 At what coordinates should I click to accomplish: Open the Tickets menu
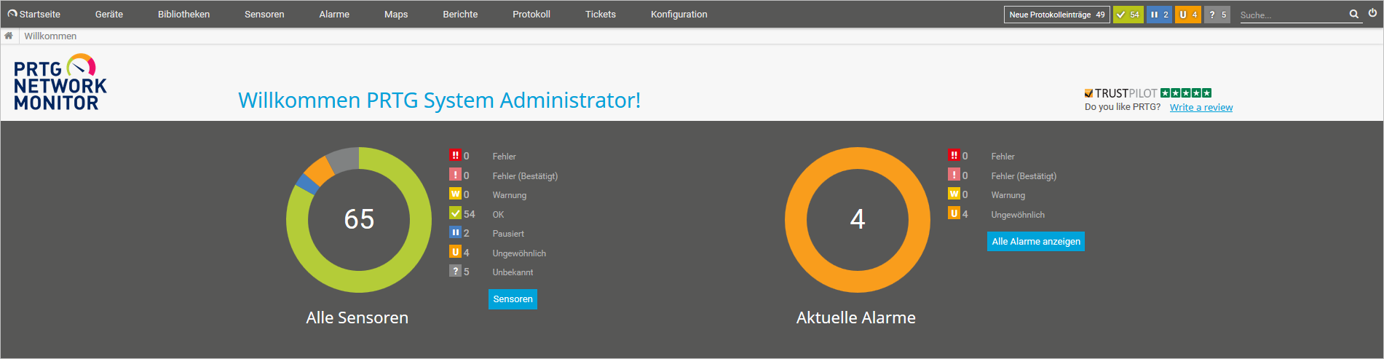click(x=601, y=15)
